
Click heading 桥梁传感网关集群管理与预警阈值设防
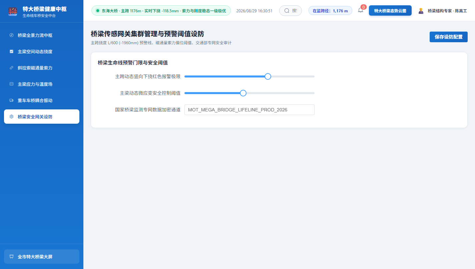(147, 34)
